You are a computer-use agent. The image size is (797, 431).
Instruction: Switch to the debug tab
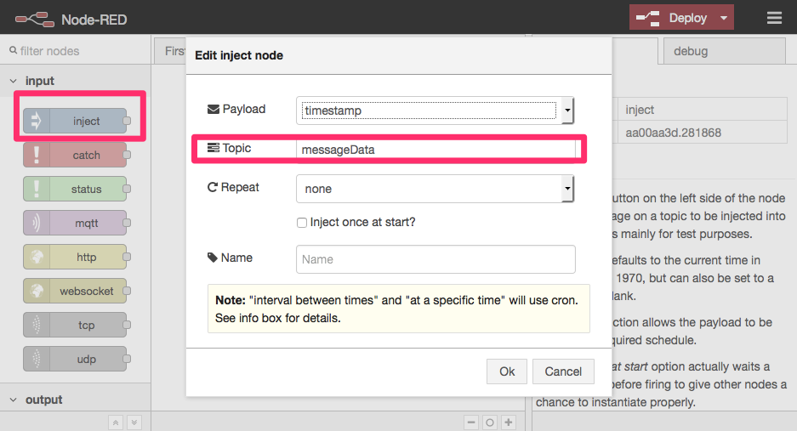(690, 51)
